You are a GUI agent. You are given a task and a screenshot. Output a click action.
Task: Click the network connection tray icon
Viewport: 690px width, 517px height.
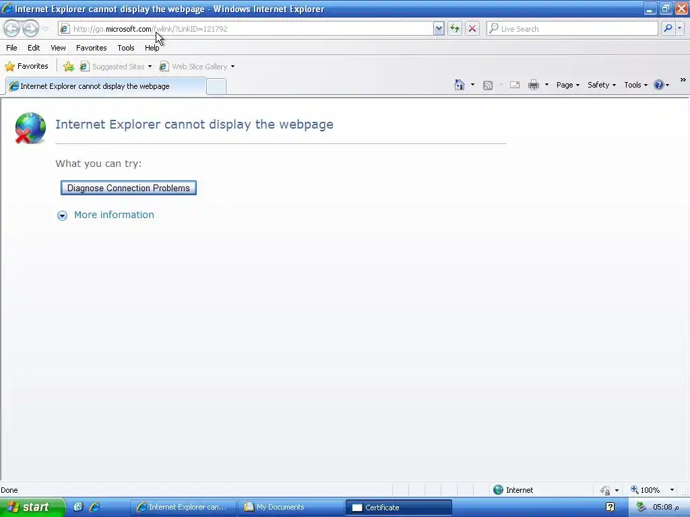click(x=641, y=507)
